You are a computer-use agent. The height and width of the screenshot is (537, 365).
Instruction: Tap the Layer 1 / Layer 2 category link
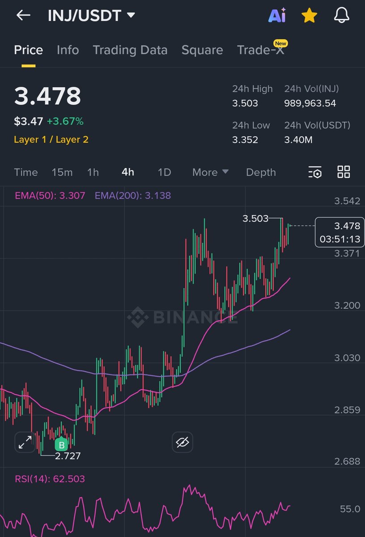[x=51, y=140]
